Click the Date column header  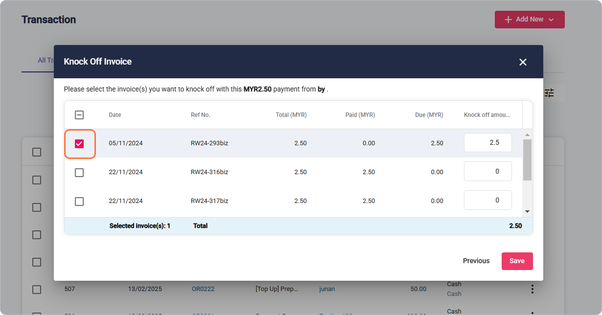(x=115, y=115)
